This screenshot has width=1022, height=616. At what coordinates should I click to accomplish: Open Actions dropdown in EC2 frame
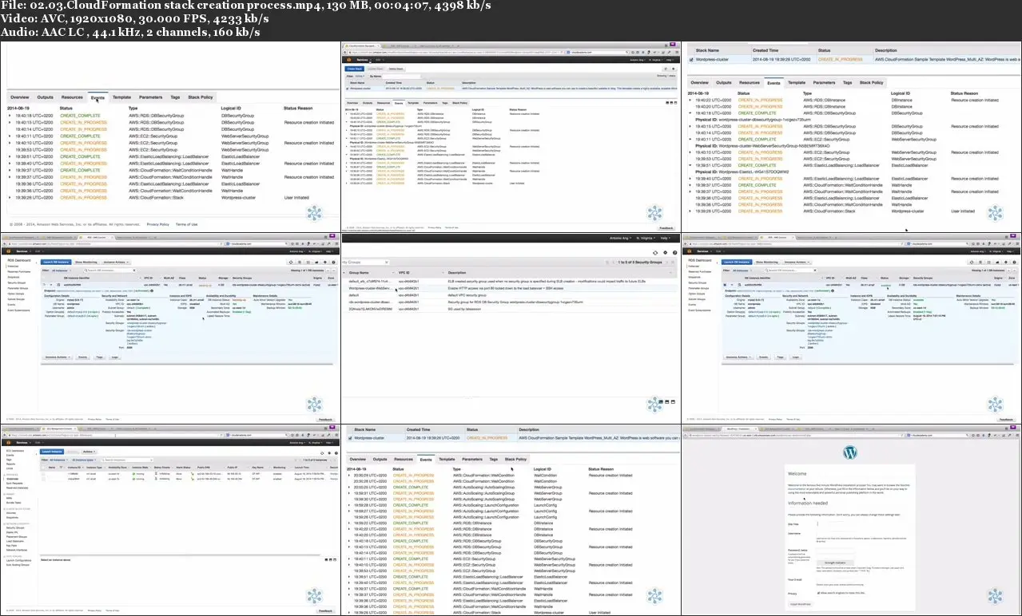(89, 452)
